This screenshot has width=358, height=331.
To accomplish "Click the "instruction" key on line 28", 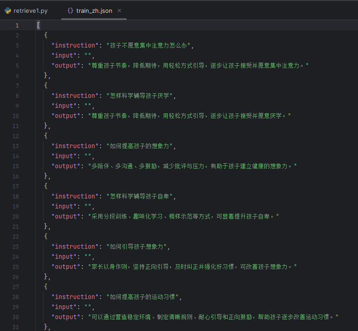I will point(75,297).
